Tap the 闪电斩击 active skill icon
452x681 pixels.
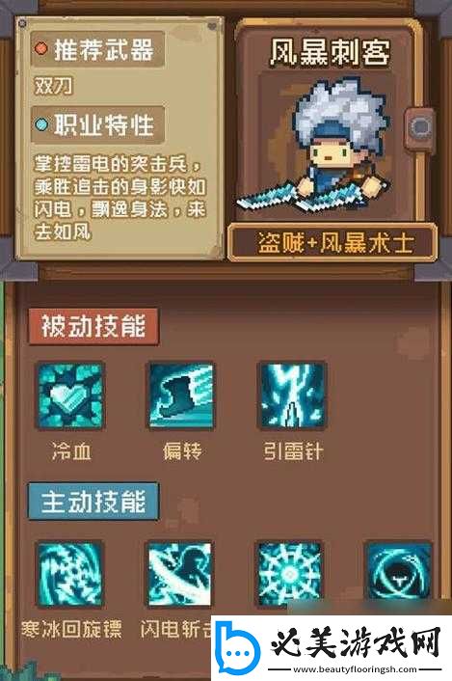[x=180, y=574]
